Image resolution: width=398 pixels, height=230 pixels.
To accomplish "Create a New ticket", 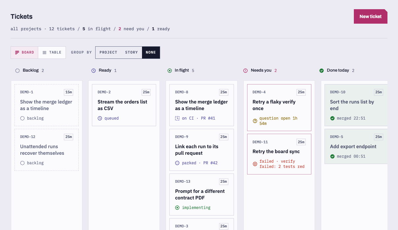I will pos(371,16).
